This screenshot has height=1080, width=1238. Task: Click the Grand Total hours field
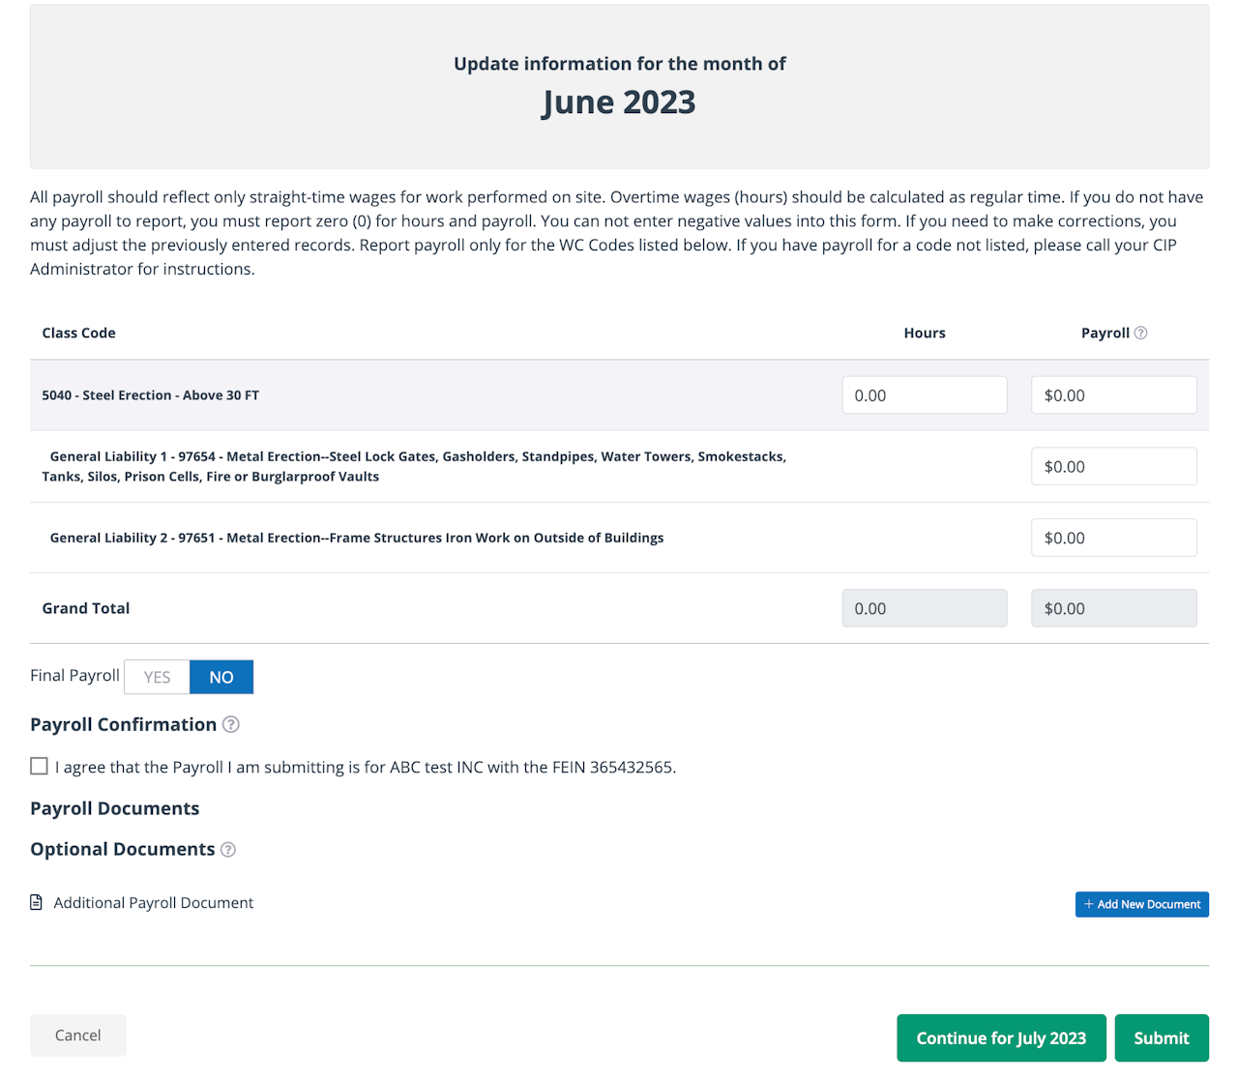(924, 608)
